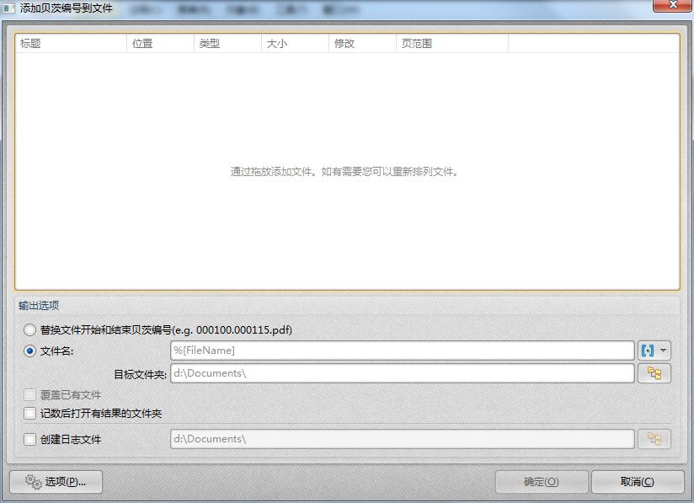The height and width of the screenshot is (503, 694).
Task: Enable the 创建日志文件 checkbox
Action: (30, 439)
